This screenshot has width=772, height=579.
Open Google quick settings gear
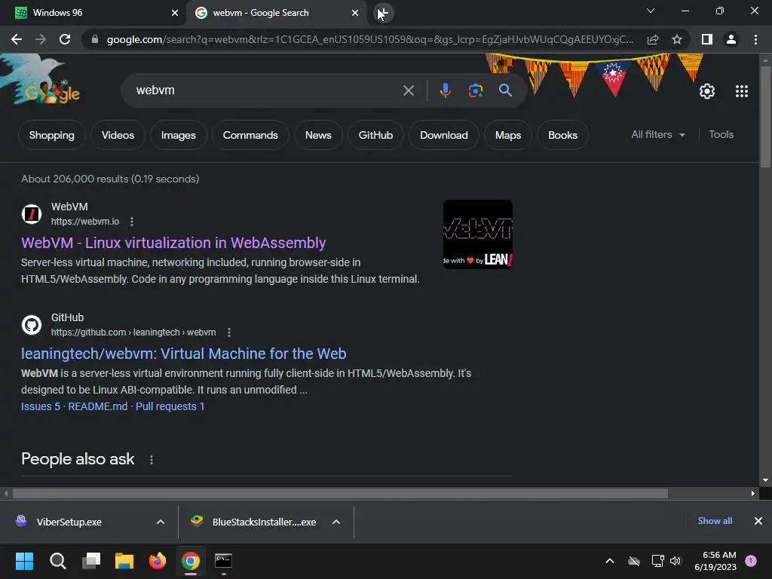(x=707, y=91)
